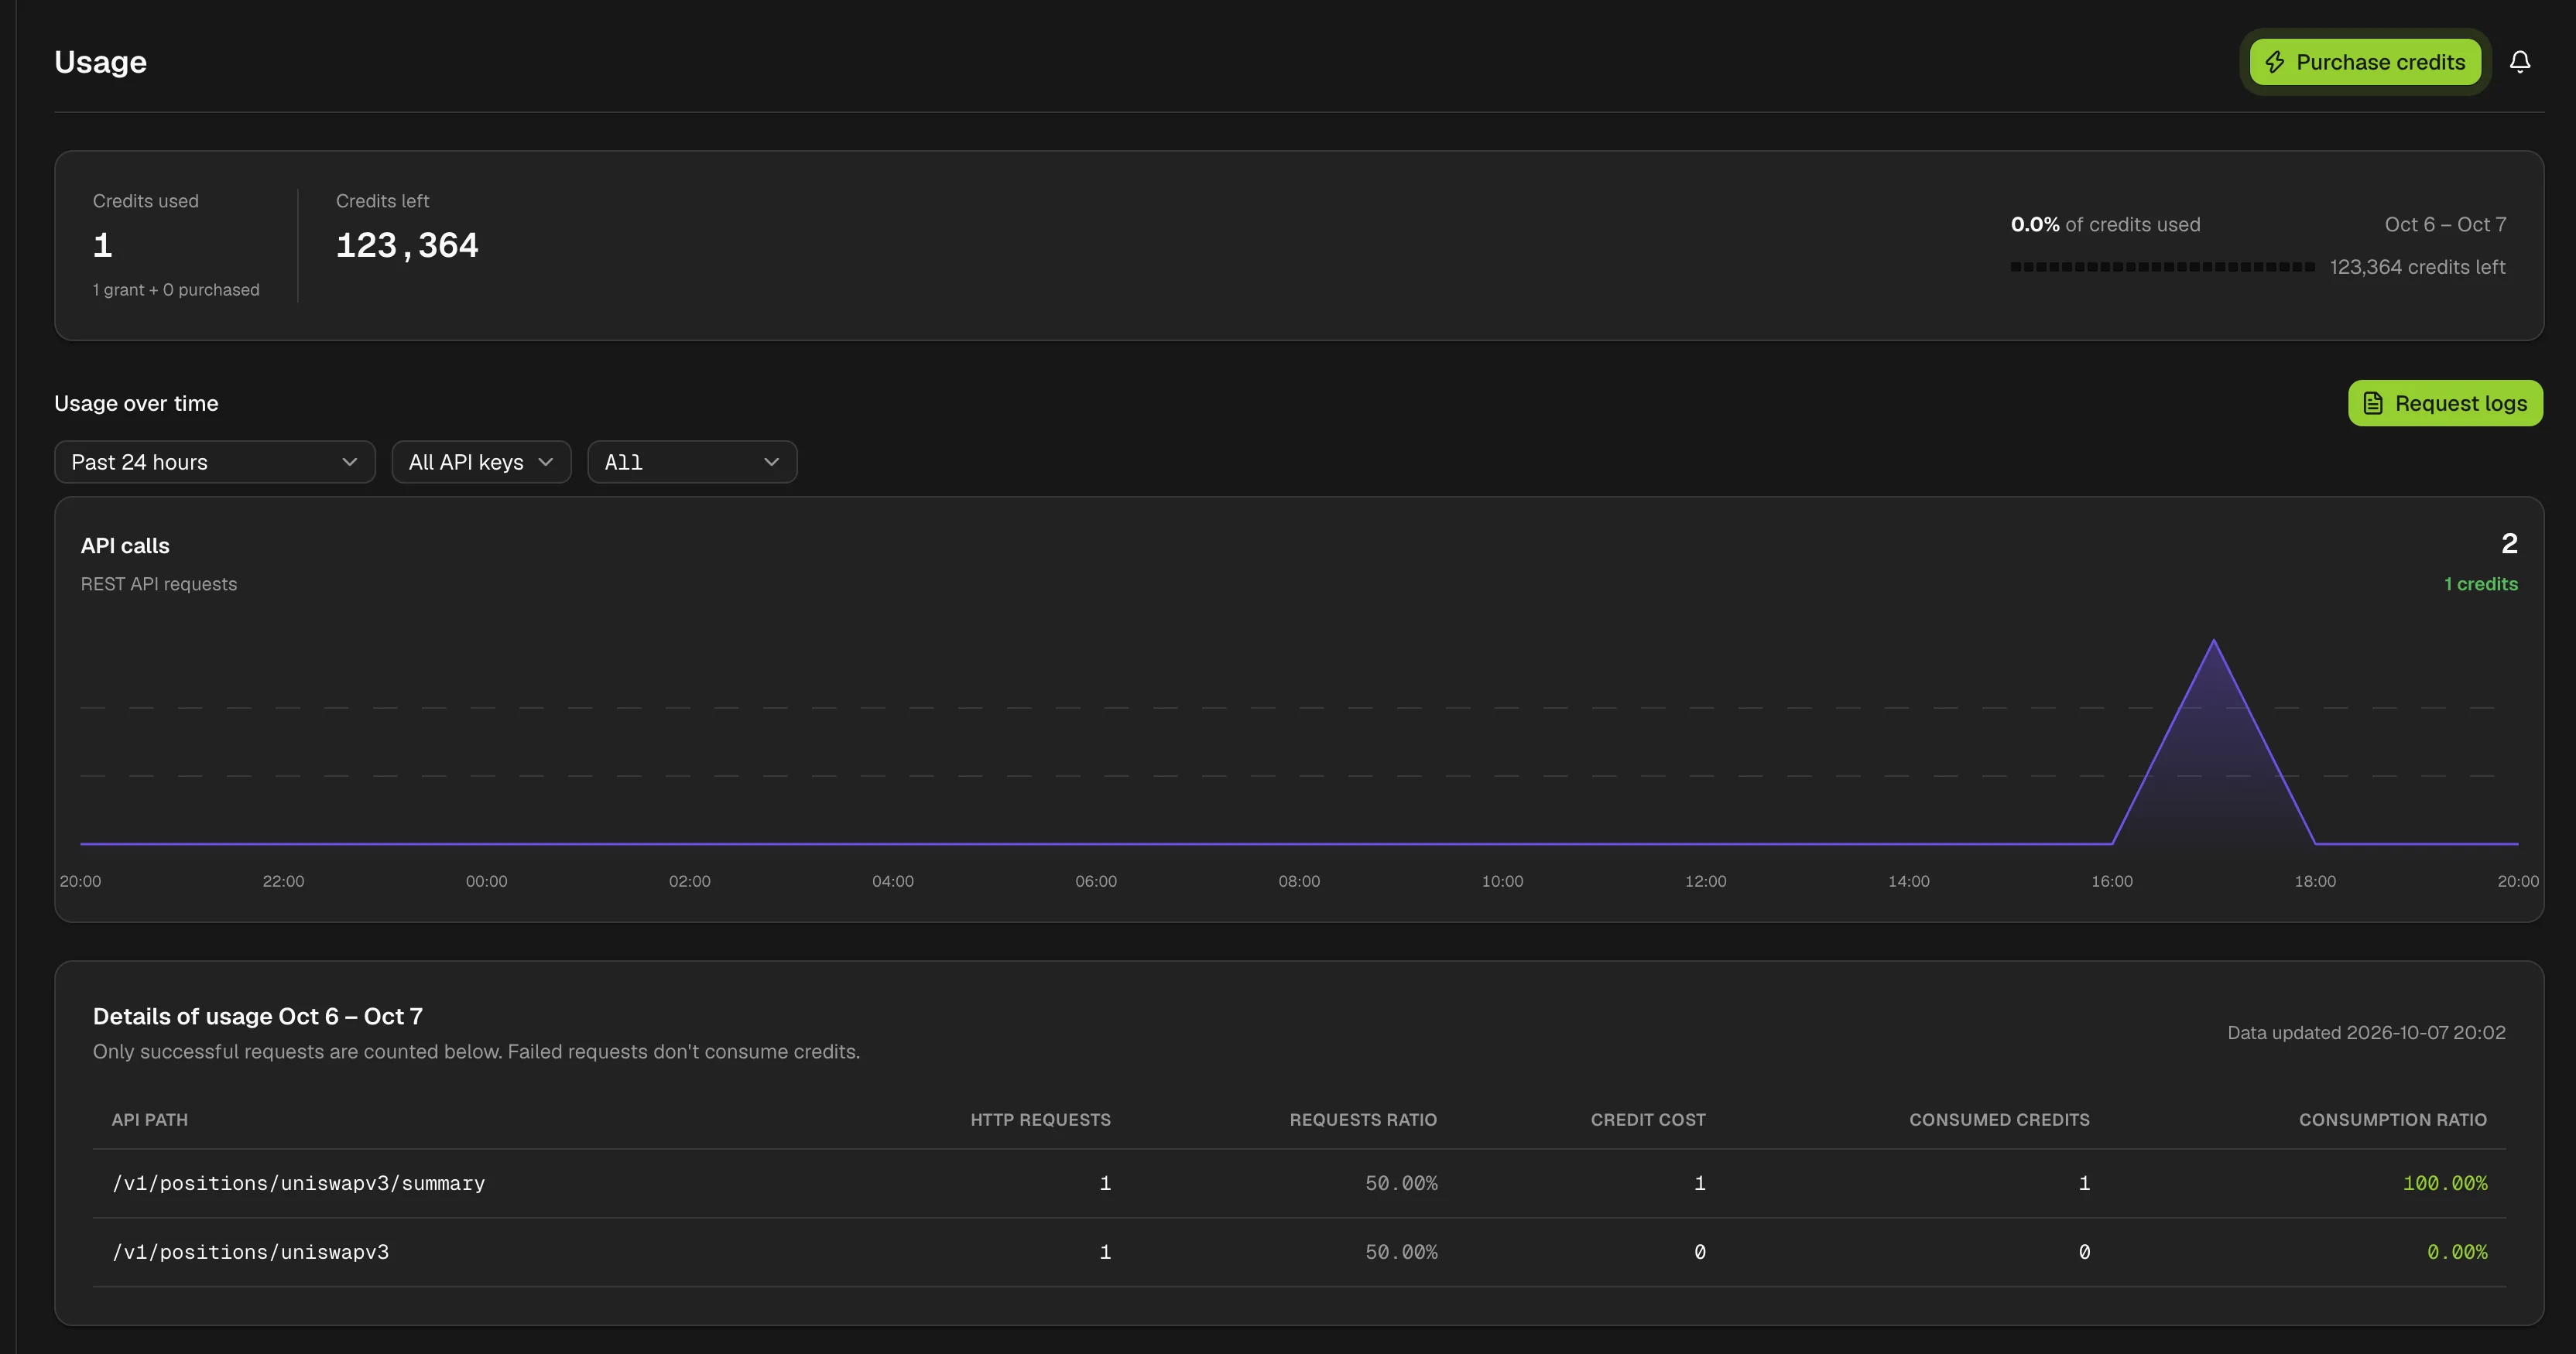This screenshot has height=1354, width=2576.
Task: Click the 123,364 credits left label
Action: point(2417,267)
